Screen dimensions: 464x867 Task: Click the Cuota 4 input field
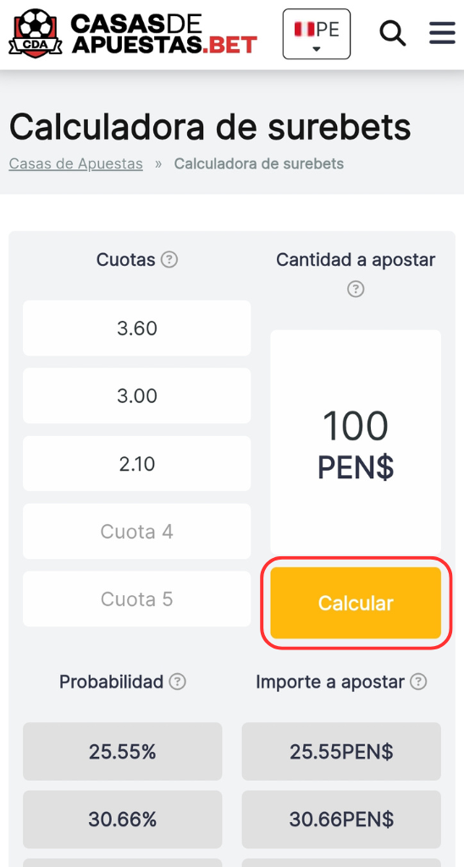click(x=136, y=532)
